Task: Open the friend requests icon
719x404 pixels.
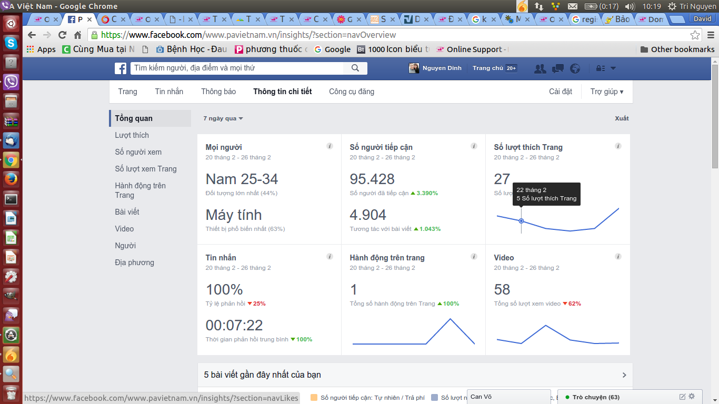Action: (540, 68)
